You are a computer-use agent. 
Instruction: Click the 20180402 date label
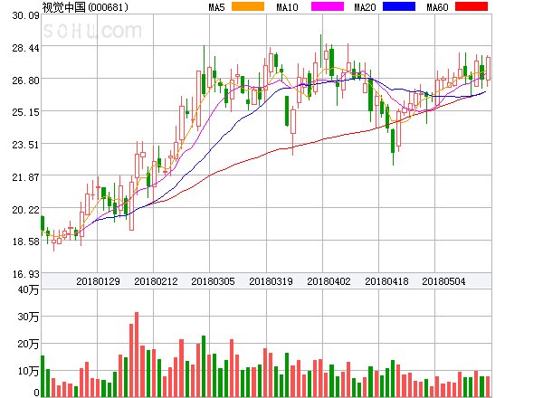pos(329,281)
